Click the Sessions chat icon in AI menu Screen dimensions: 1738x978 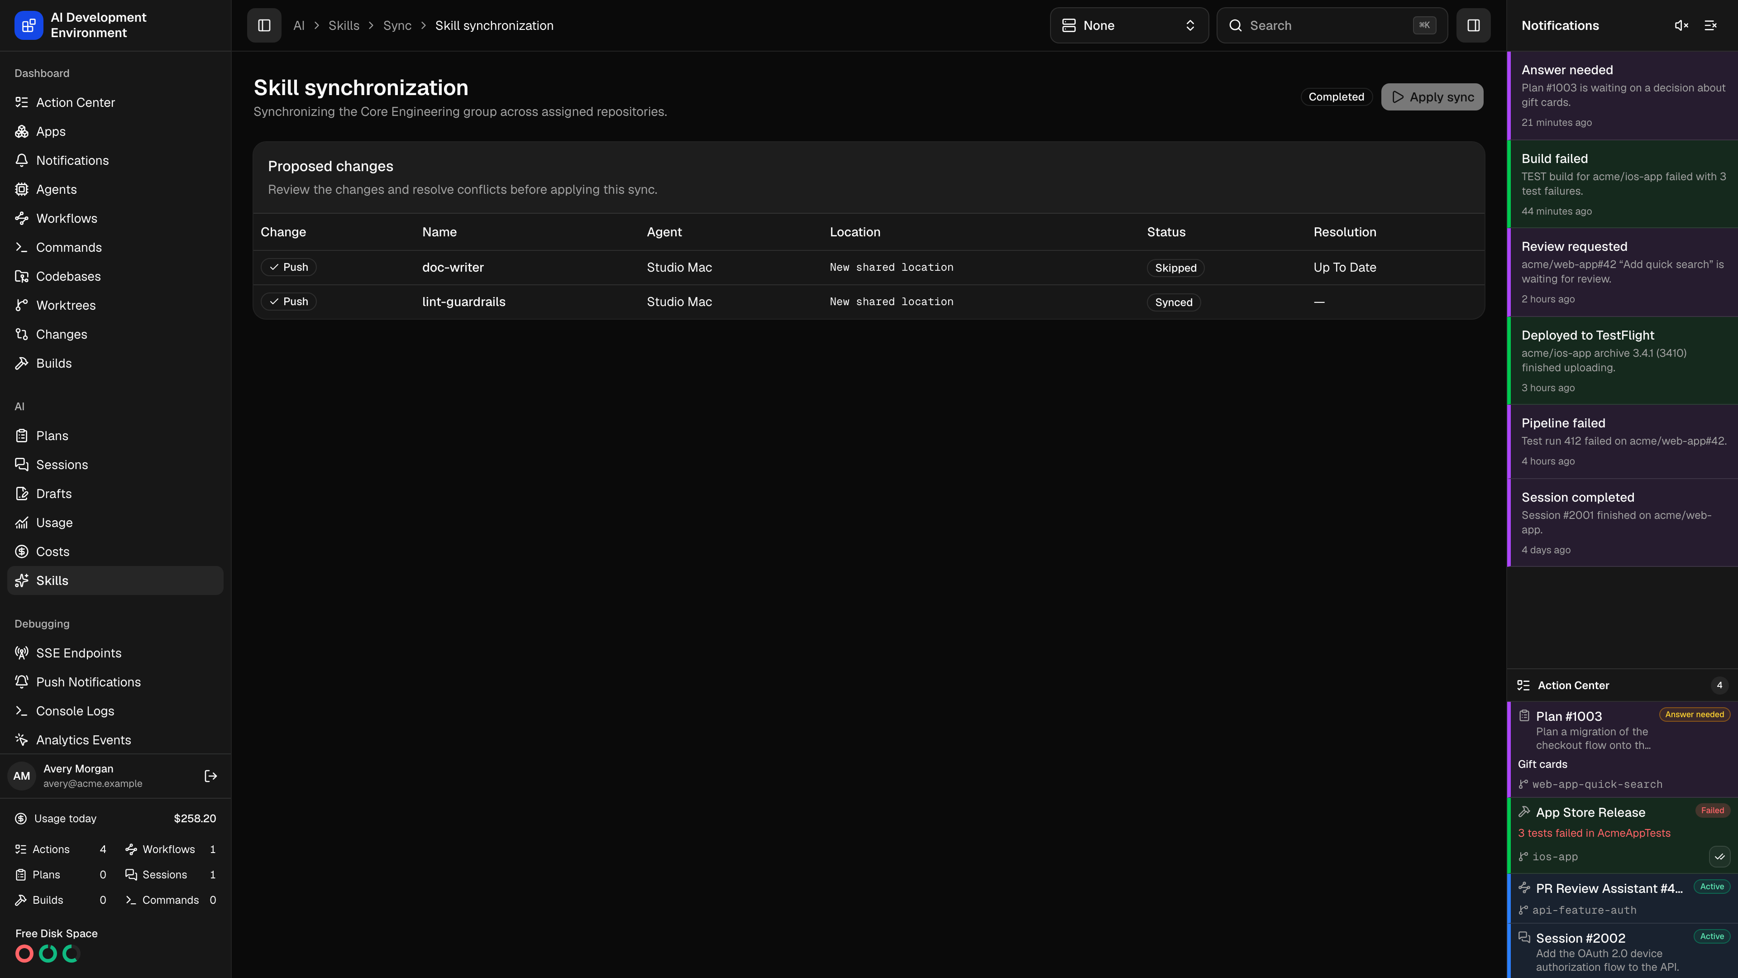(x=22, y=465)
